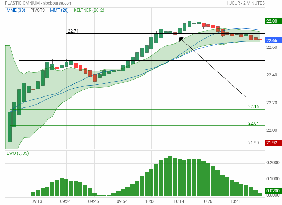Click the 21.90 level label

pyautogui.click(x=253, y=143)
